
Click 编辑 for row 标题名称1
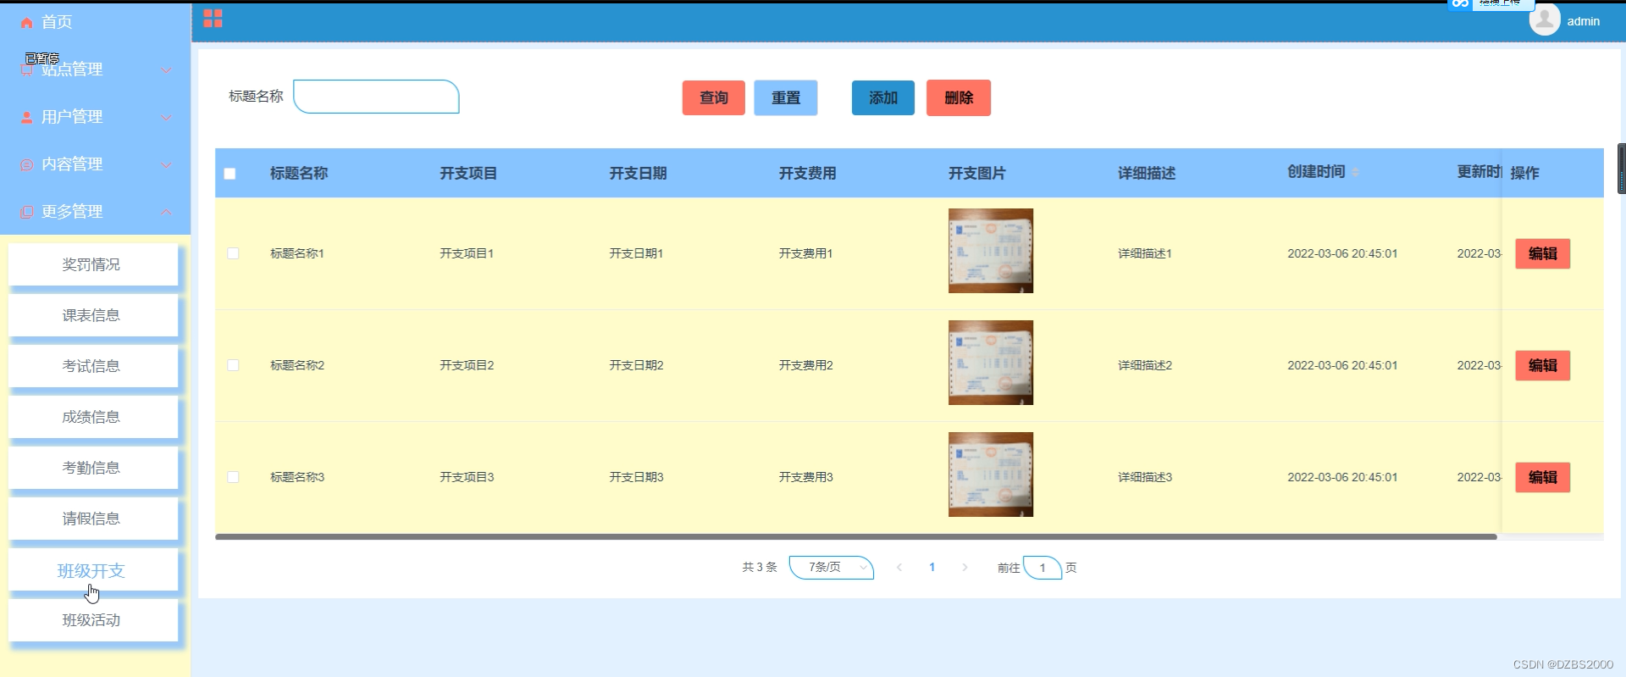(x=1543, y=253)
